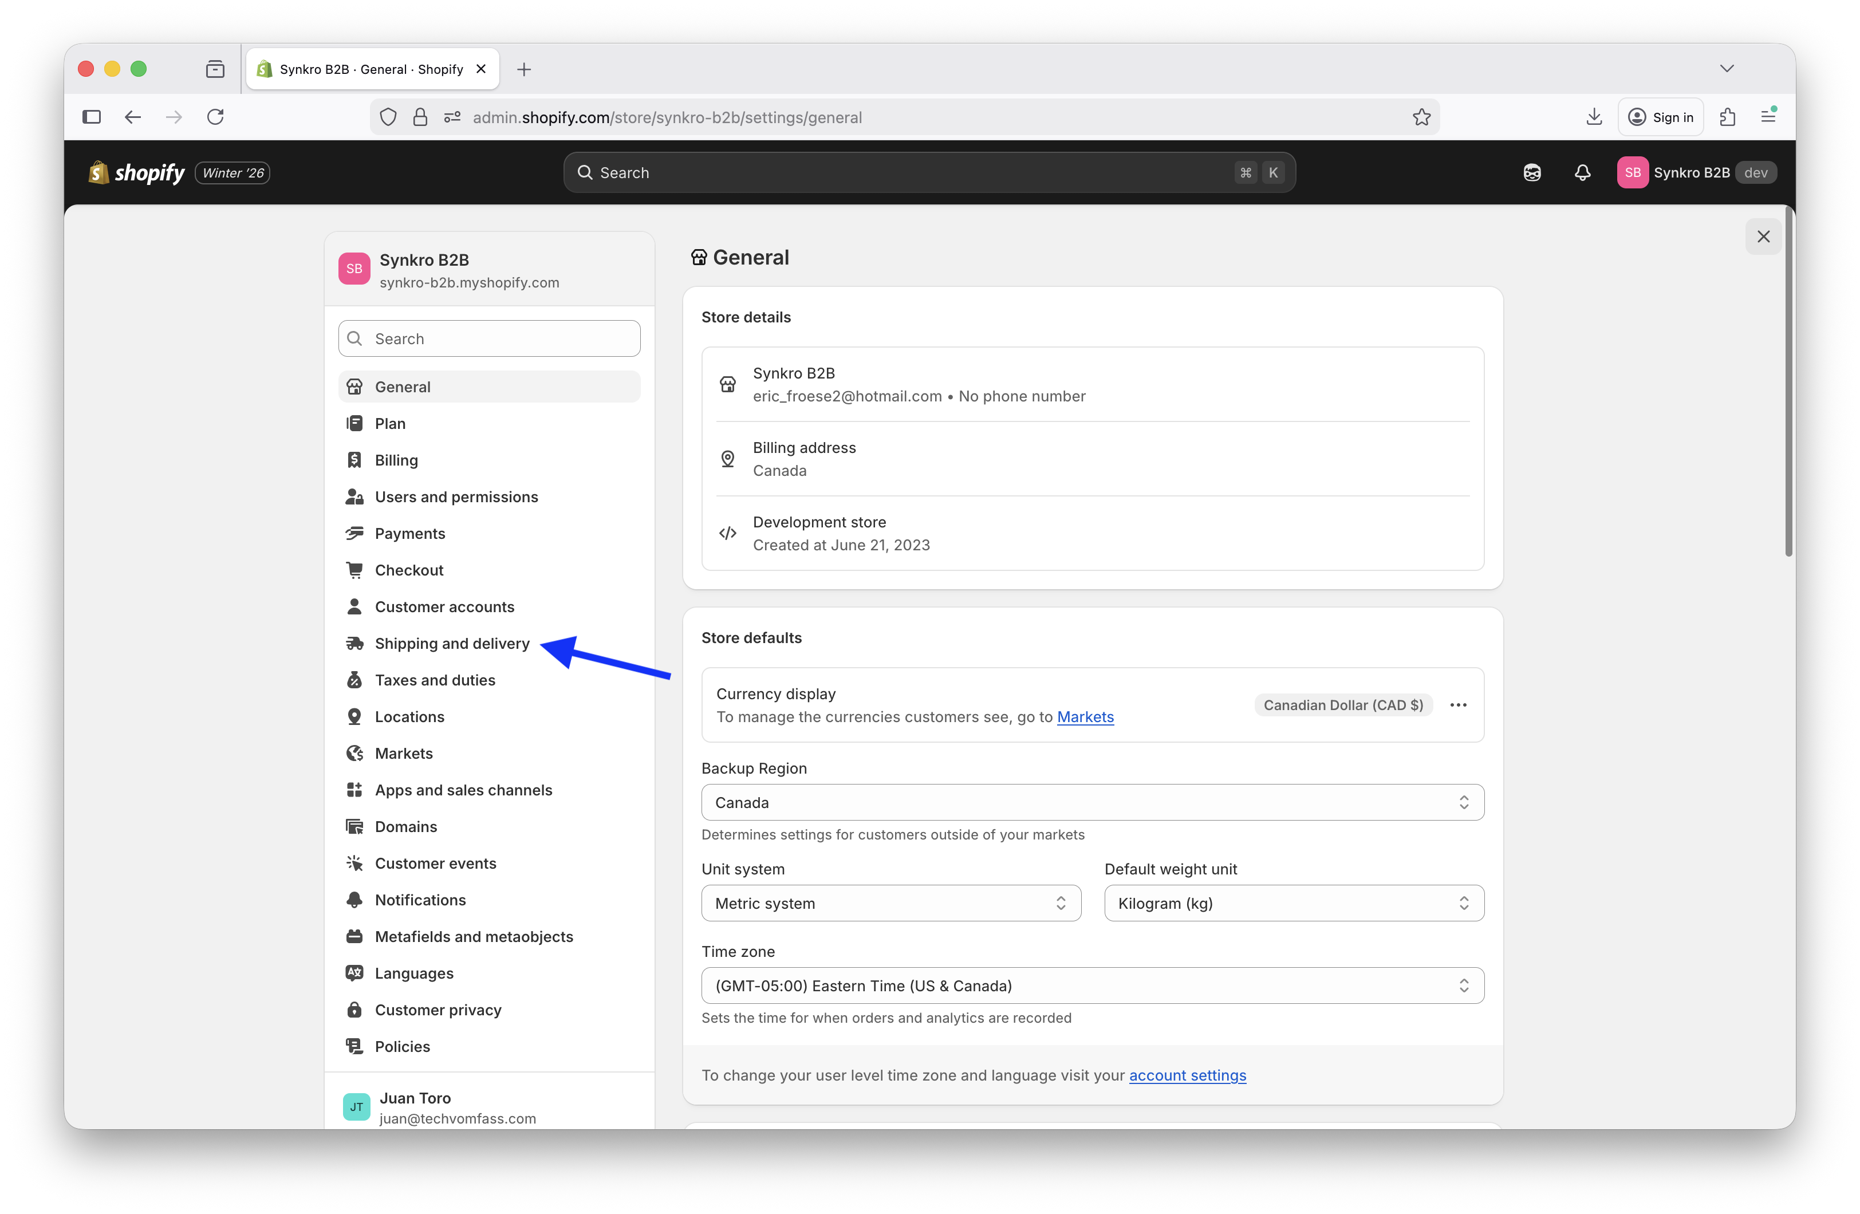Open the Users and permissions section

point(456,497)
